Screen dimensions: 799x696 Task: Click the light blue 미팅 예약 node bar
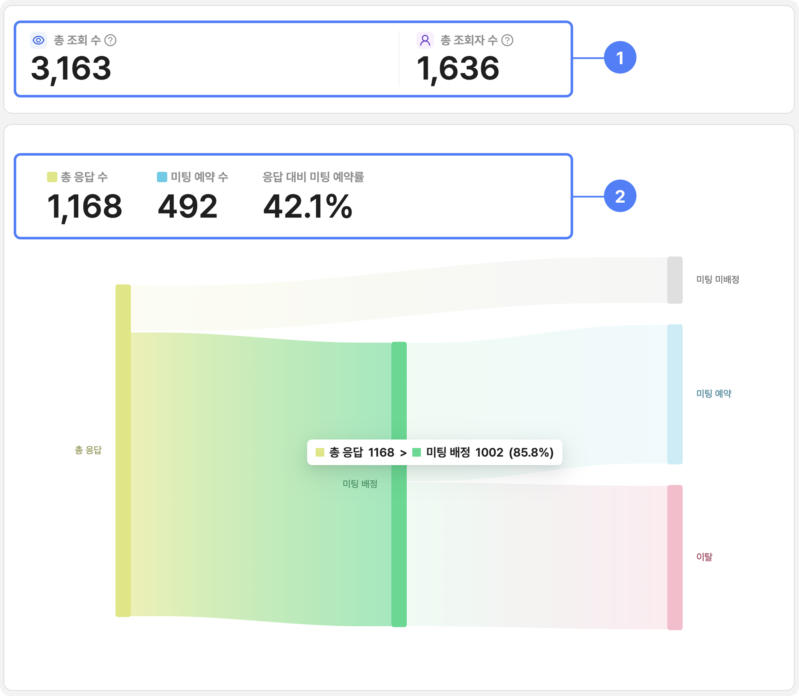click(675, 394)
